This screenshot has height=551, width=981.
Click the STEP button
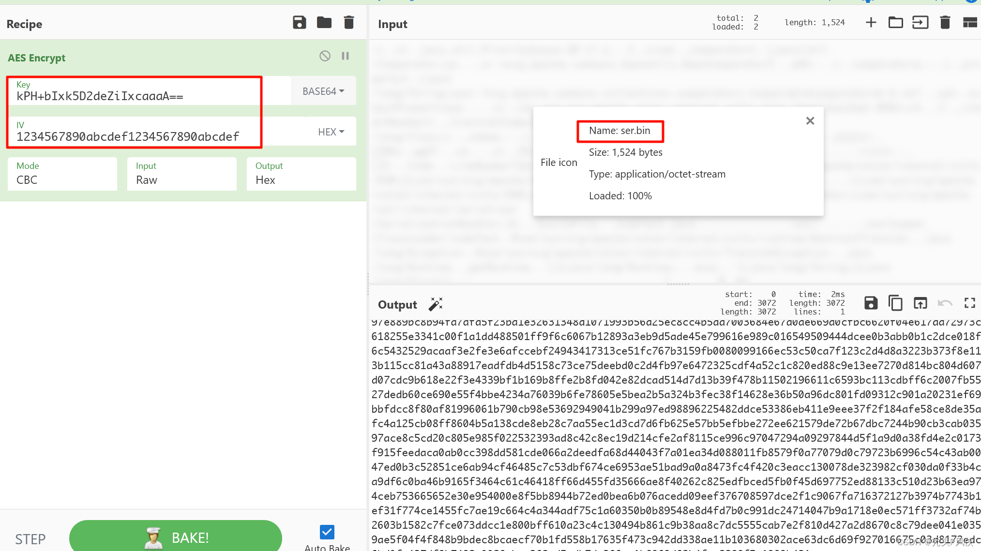pos(30,539)
